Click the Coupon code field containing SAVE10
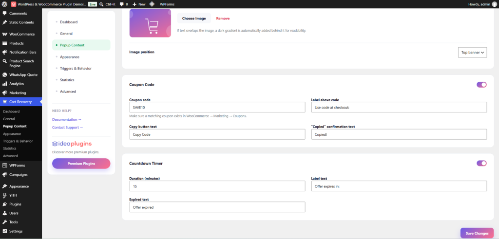 (x=217, y=107)
